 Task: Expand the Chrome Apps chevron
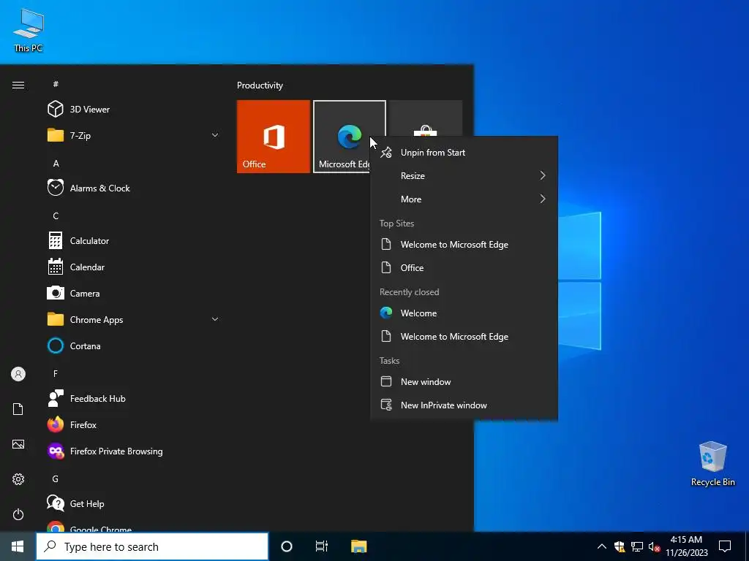pyautogui.click(x=215, y=319)
